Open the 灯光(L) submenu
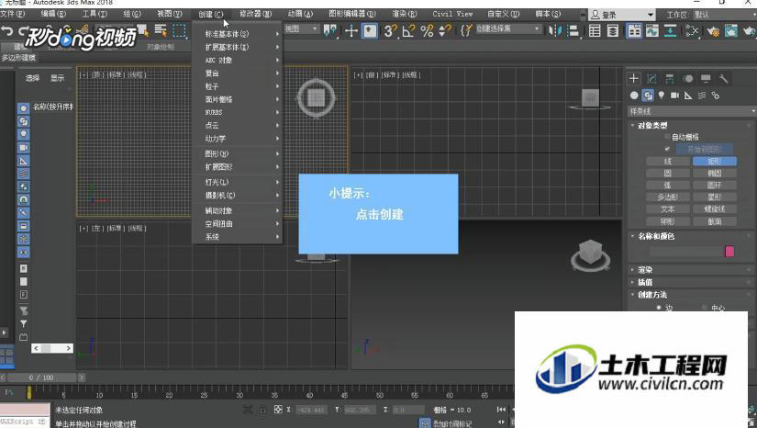757x428 pixels. (238, 182)
